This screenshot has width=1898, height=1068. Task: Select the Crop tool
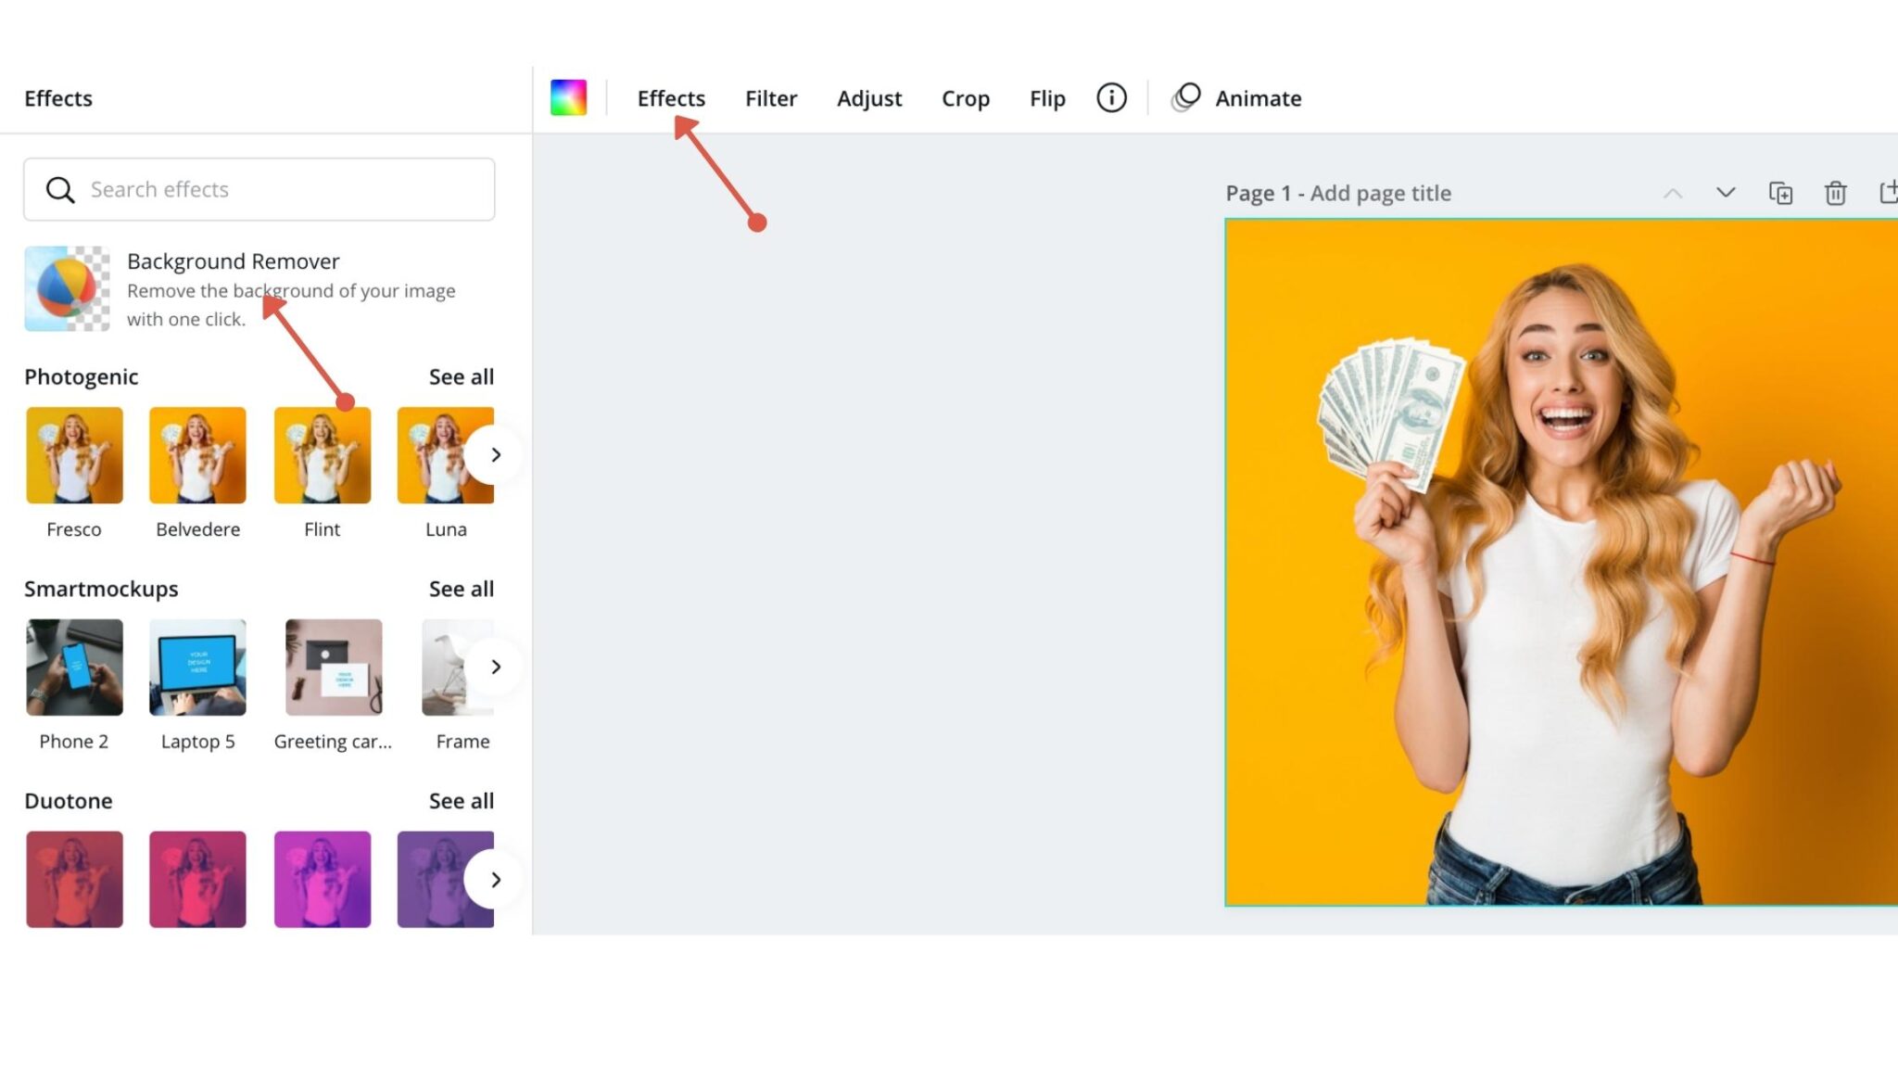click(x=966, y=98)
